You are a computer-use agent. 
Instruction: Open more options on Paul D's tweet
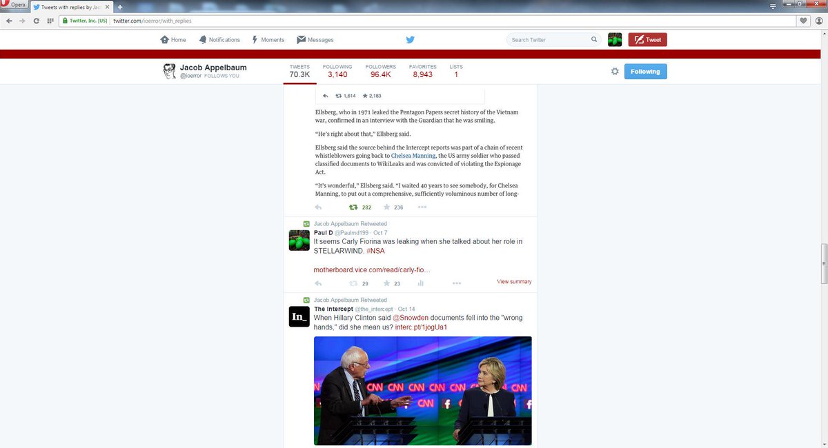457,283
